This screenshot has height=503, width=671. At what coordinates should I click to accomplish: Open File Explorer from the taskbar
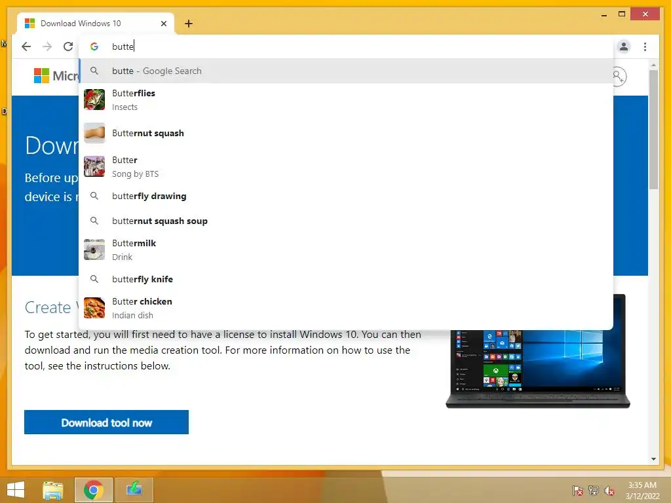pos(53,490)
